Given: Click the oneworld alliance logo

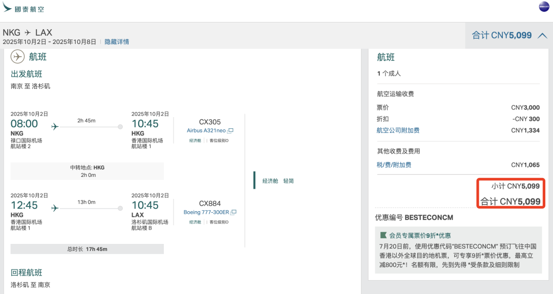Looking at the screenshot, I should (544, 6).
